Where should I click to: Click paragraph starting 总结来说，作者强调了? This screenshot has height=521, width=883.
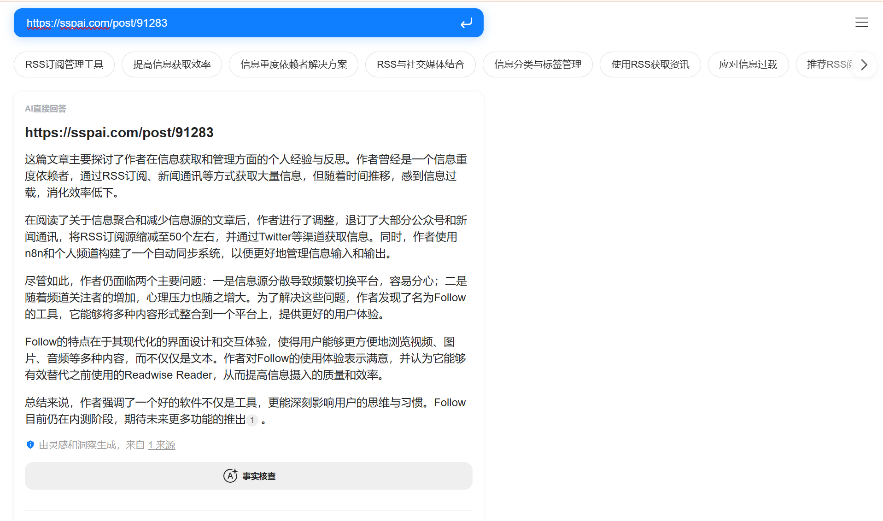[x=246, y=411]
